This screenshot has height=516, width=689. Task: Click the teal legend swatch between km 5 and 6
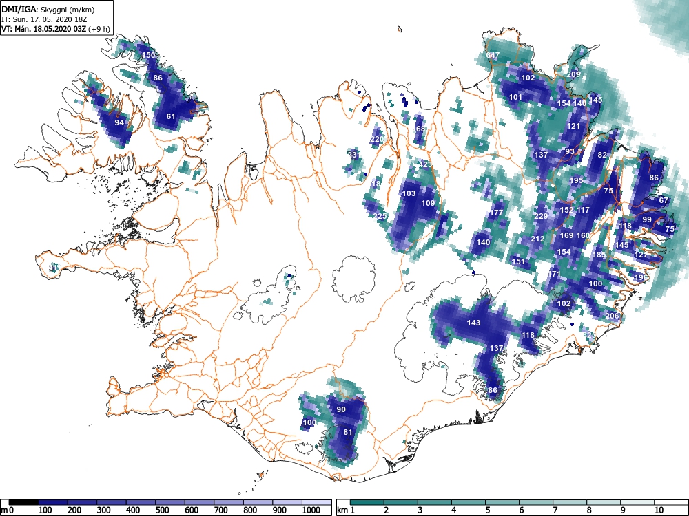pos(502,502)
